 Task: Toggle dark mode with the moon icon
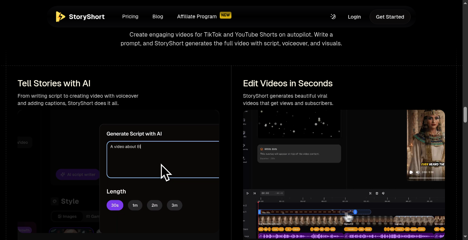tap(333, 16)
